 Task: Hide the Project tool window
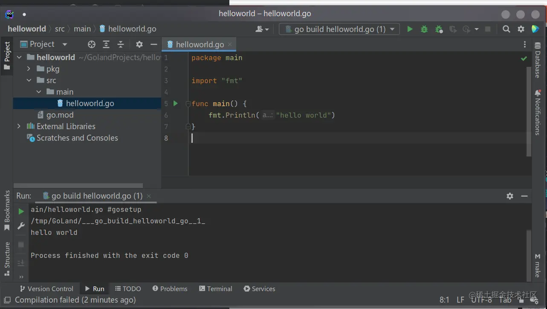coord(154,44)
